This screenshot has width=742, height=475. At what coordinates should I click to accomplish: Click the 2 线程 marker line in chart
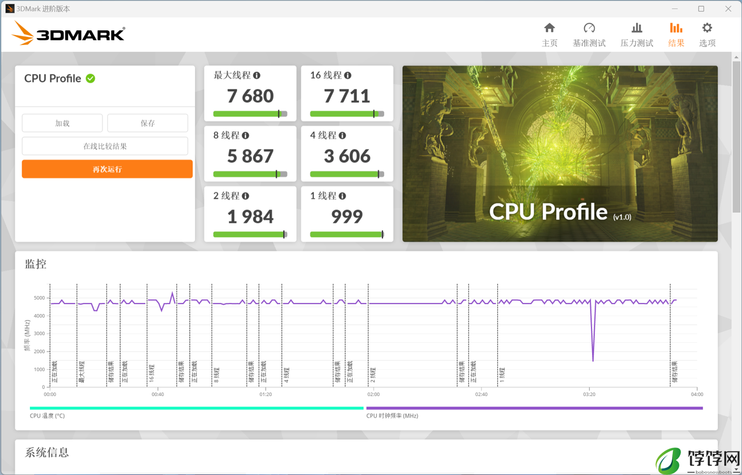point(368,335)
